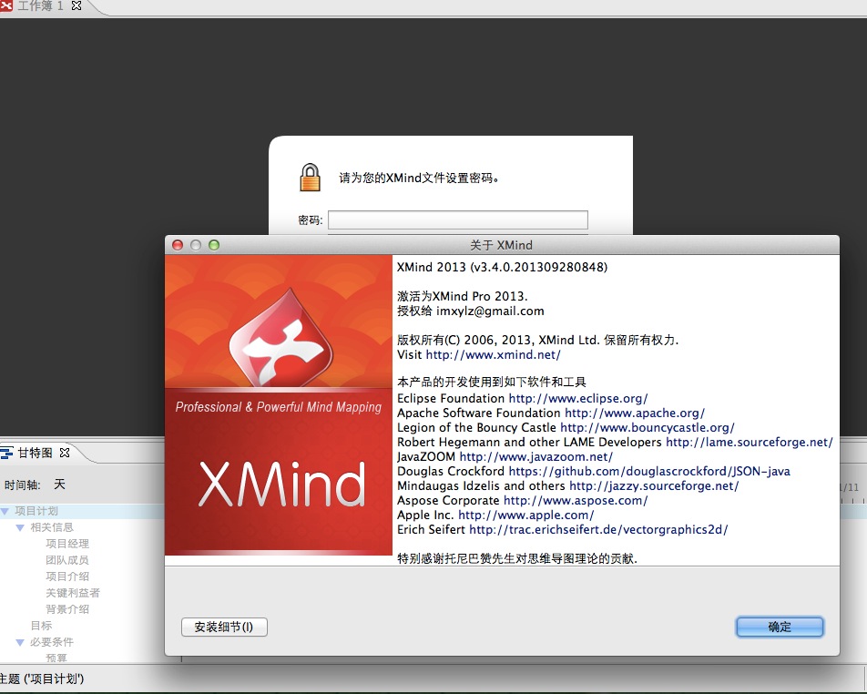
Task: Select the 甘特图 tab
Action: point(36,453)
